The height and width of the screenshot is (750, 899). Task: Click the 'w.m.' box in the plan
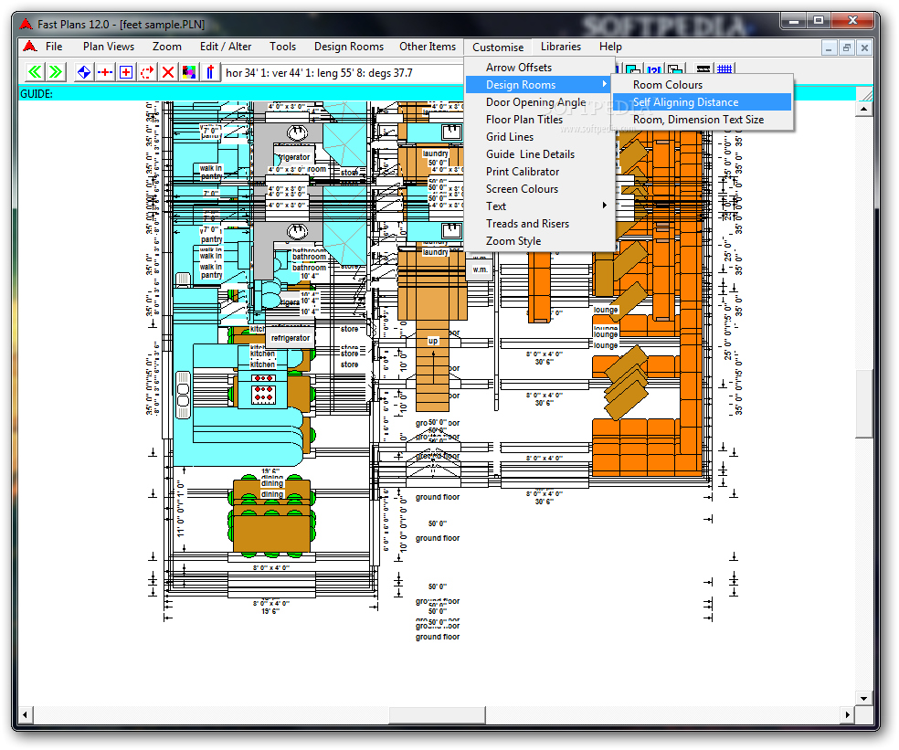480,269
